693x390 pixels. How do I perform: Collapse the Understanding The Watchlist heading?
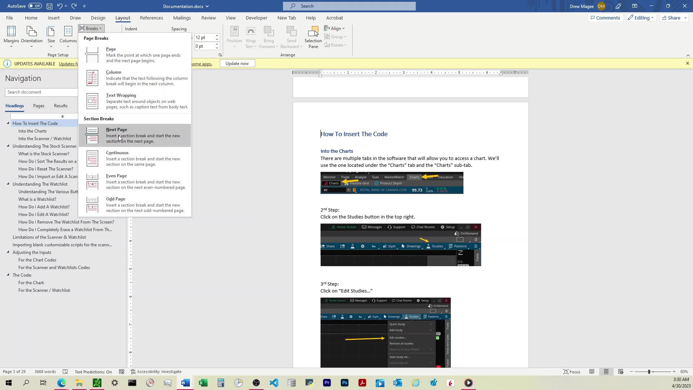click(x=8, y=184)
